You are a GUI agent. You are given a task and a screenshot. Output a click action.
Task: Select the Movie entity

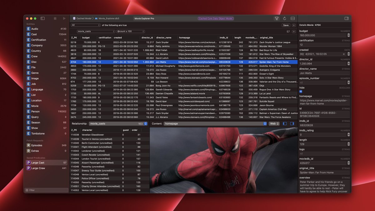click(47, 106)
